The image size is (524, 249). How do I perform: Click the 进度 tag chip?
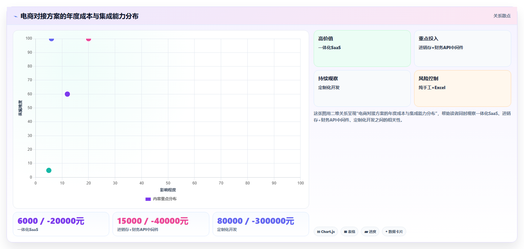370,232
